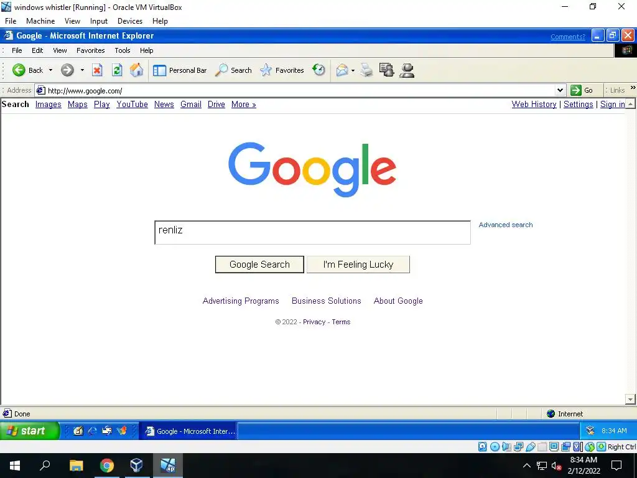Open the Home page icon
The image size is (637, 478).
[x=136, y=70]
